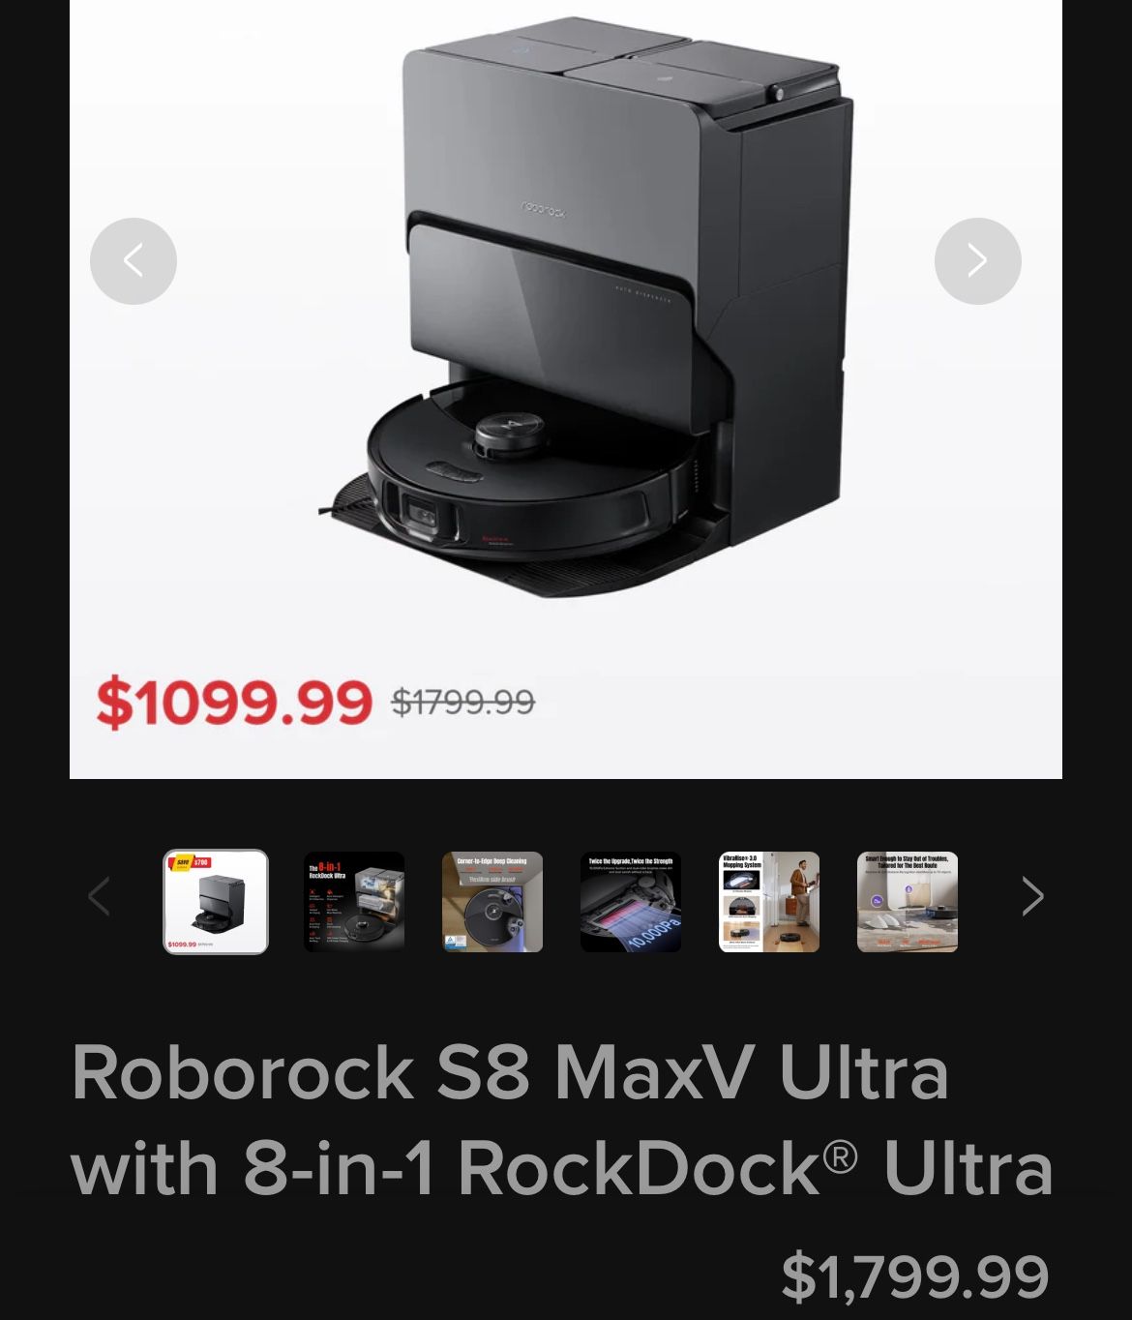Viewport: 1132px width, 1320px height.
Task: Open the Roborock S8 MaxV Ultra title
Action: tap(562, 1120)
